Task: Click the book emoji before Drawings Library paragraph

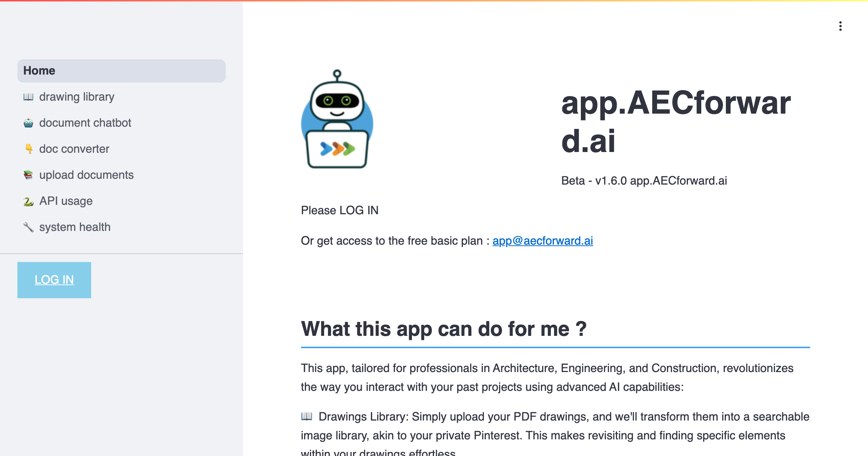Action: pyautogui.click(x=307, y=416)
